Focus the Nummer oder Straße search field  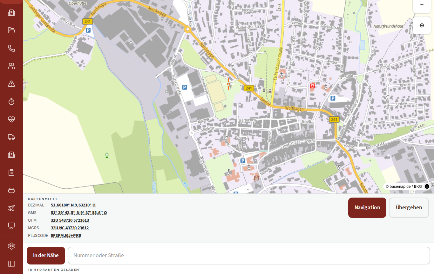(x=249, y=256)
